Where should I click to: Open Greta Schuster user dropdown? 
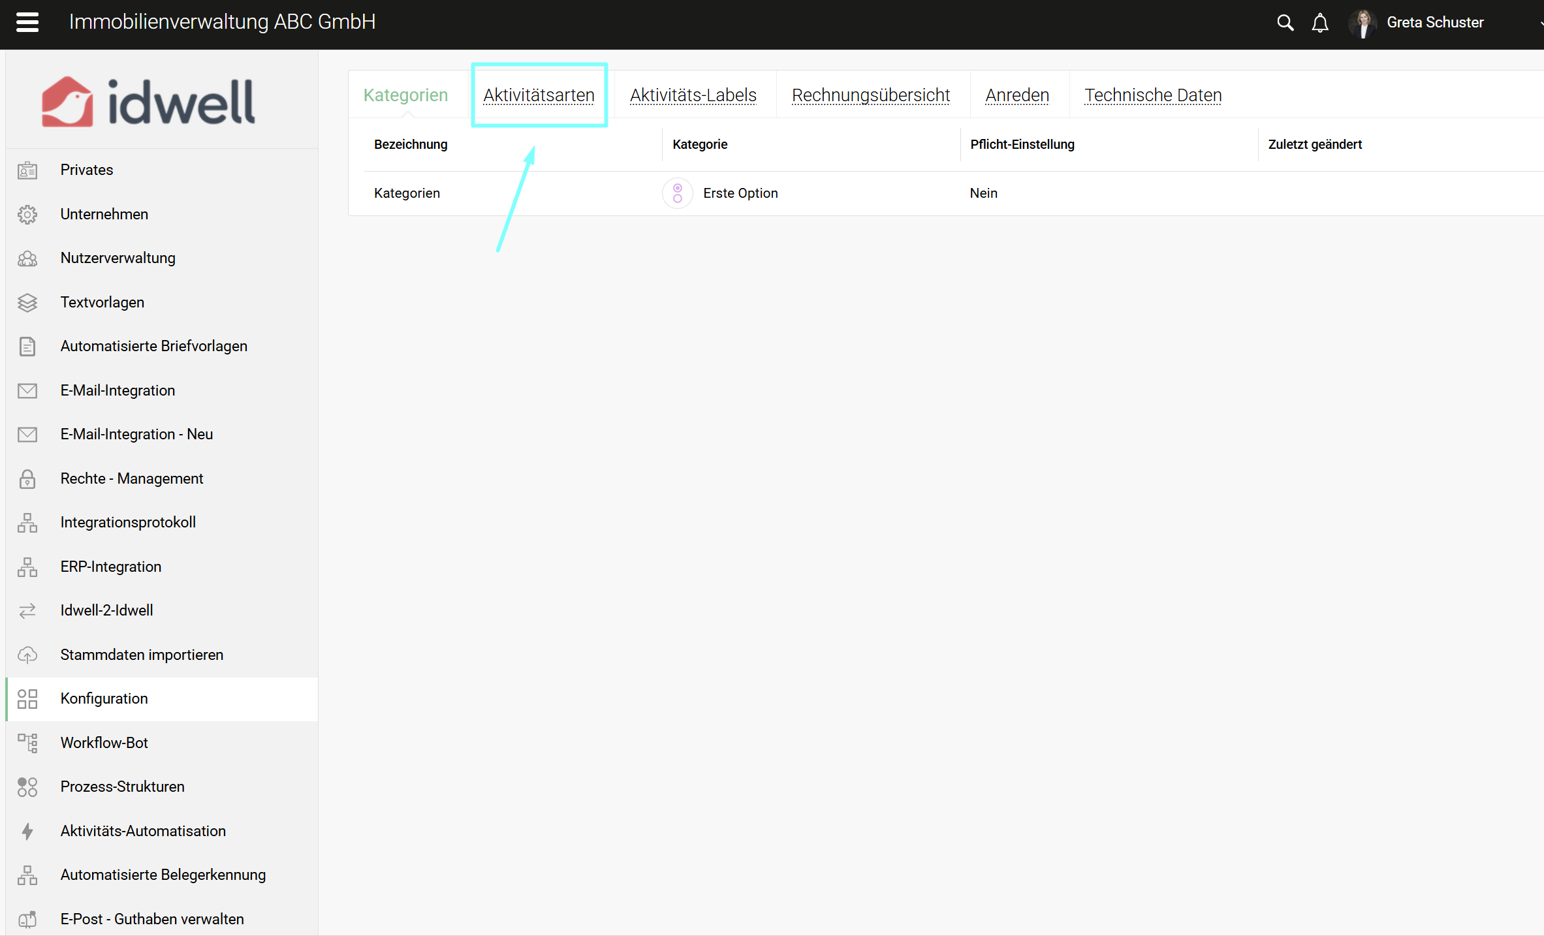click(x=1435, y=23)
